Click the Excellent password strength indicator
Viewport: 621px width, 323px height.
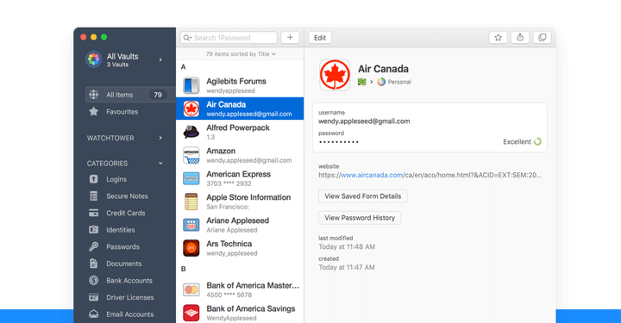coord(522,141)
